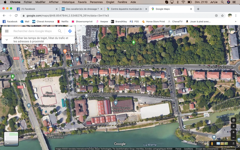Select the Square des Poètes park pin
The image size is (240, 150).
coord(134,42)
